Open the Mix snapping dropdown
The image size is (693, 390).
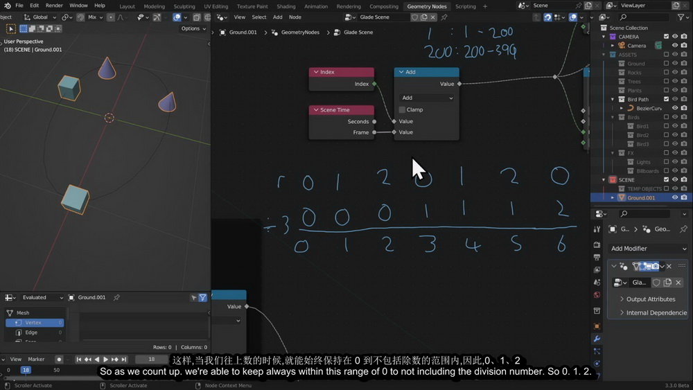95,17
